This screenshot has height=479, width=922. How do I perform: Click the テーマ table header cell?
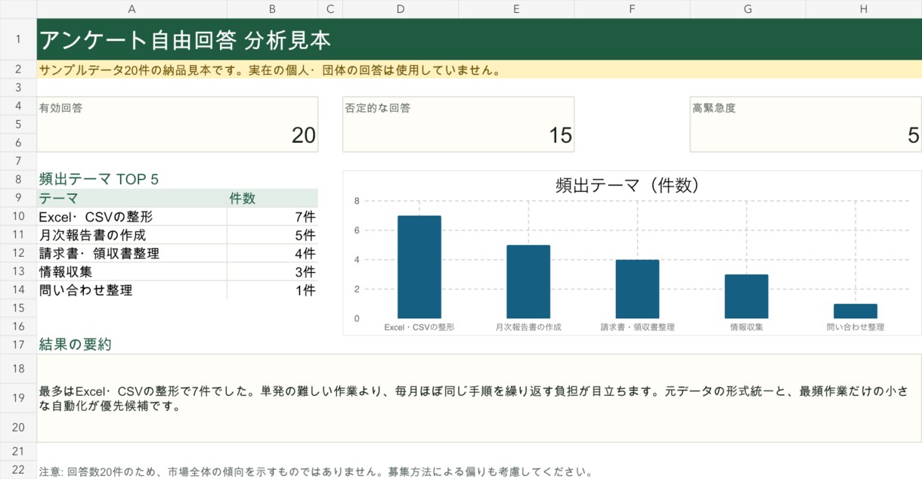(131, 198)
